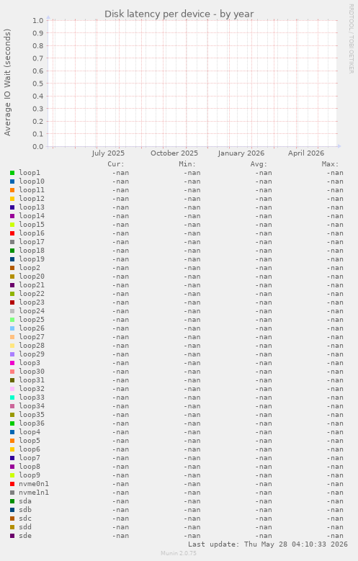Click the 'loop12' legend label

(x=32, y=199)
